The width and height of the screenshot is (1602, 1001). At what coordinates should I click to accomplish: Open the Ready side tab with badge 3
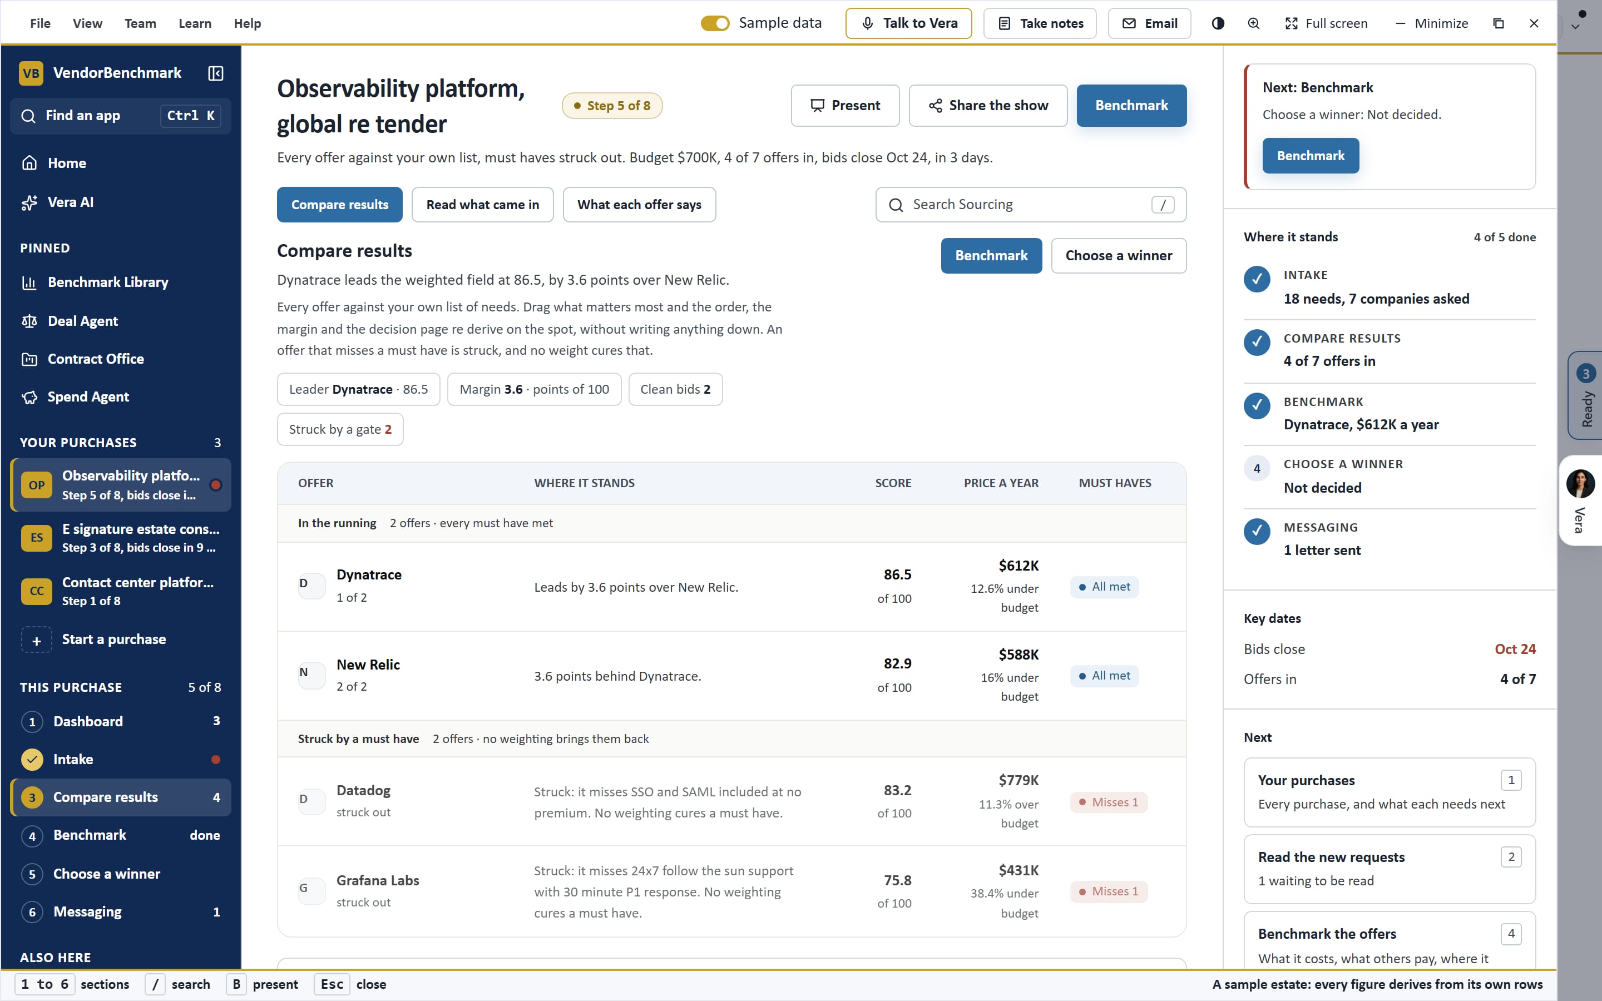pos(1585,395)
